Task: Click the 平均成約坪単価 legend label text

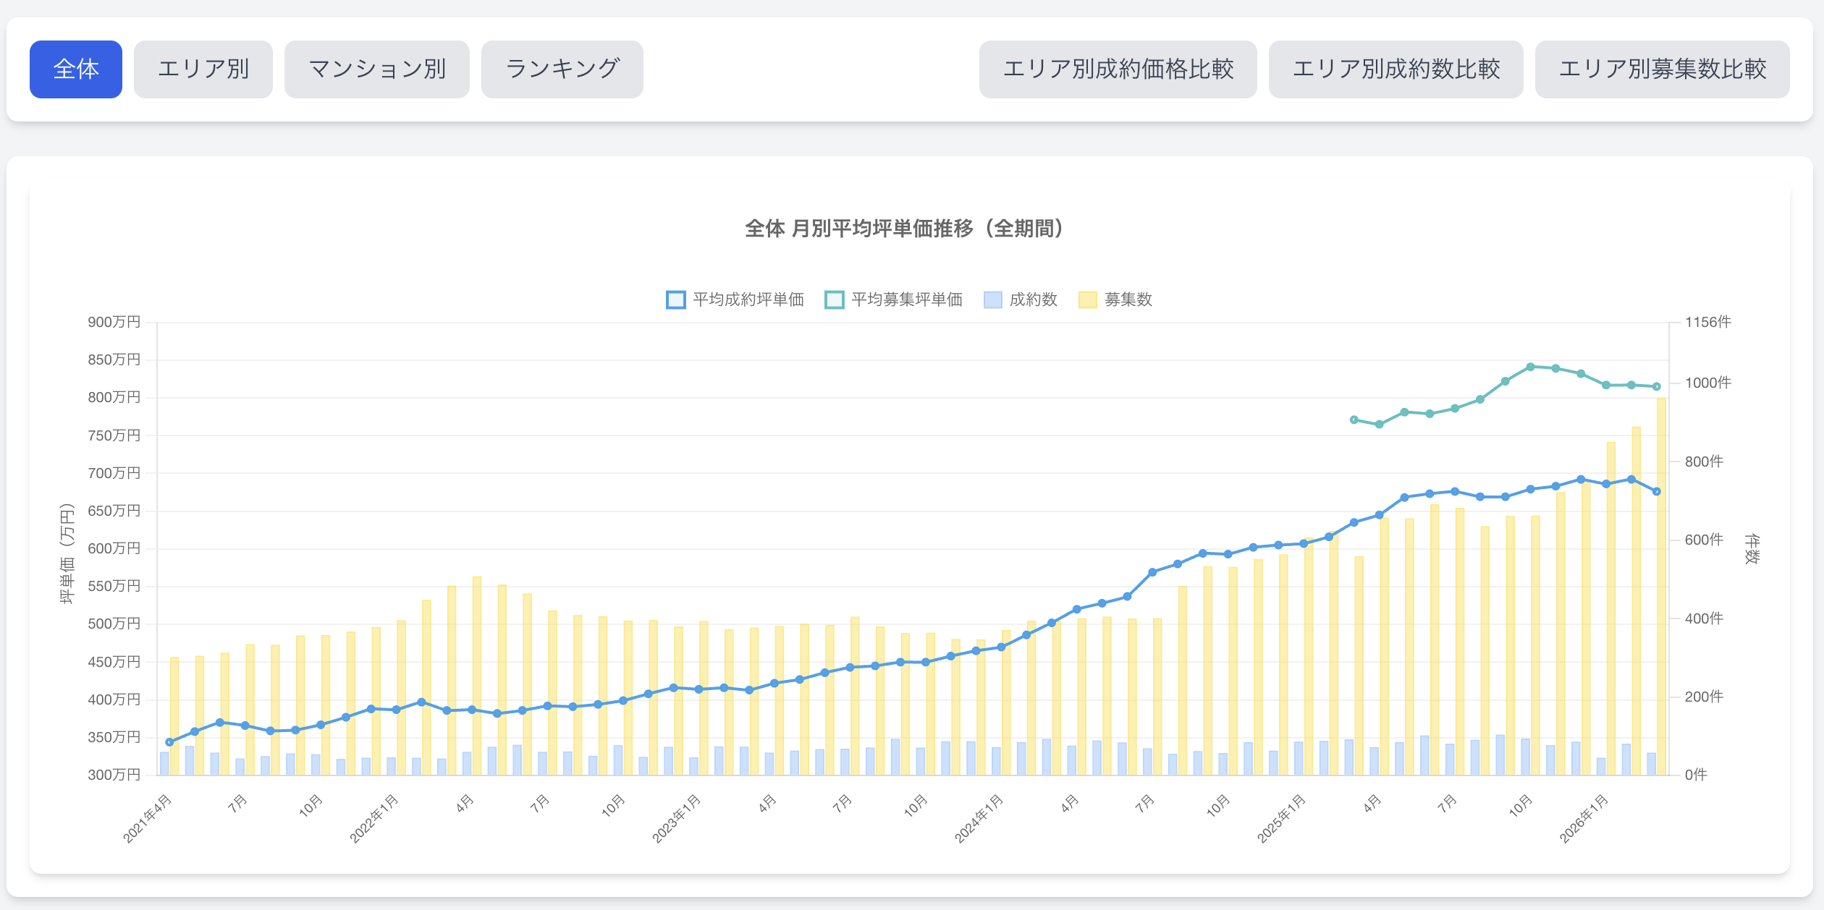Action: pyautogui.click(x=748, y=299)
